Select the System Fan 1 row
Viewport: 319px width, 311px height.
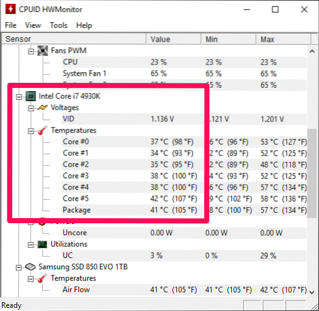(x=184, y=73)
